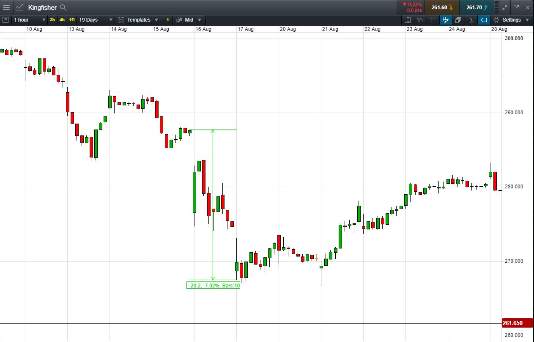The image size is (534, 342).
Task: Click the 270.000 price axis label
Action: tap(514, 261)
